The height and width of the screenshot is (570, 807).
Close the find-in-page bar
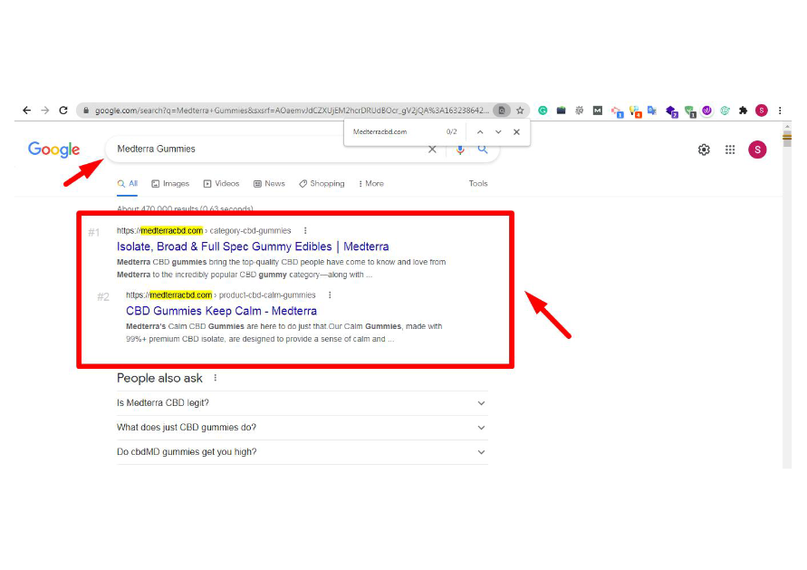(517, 131)
